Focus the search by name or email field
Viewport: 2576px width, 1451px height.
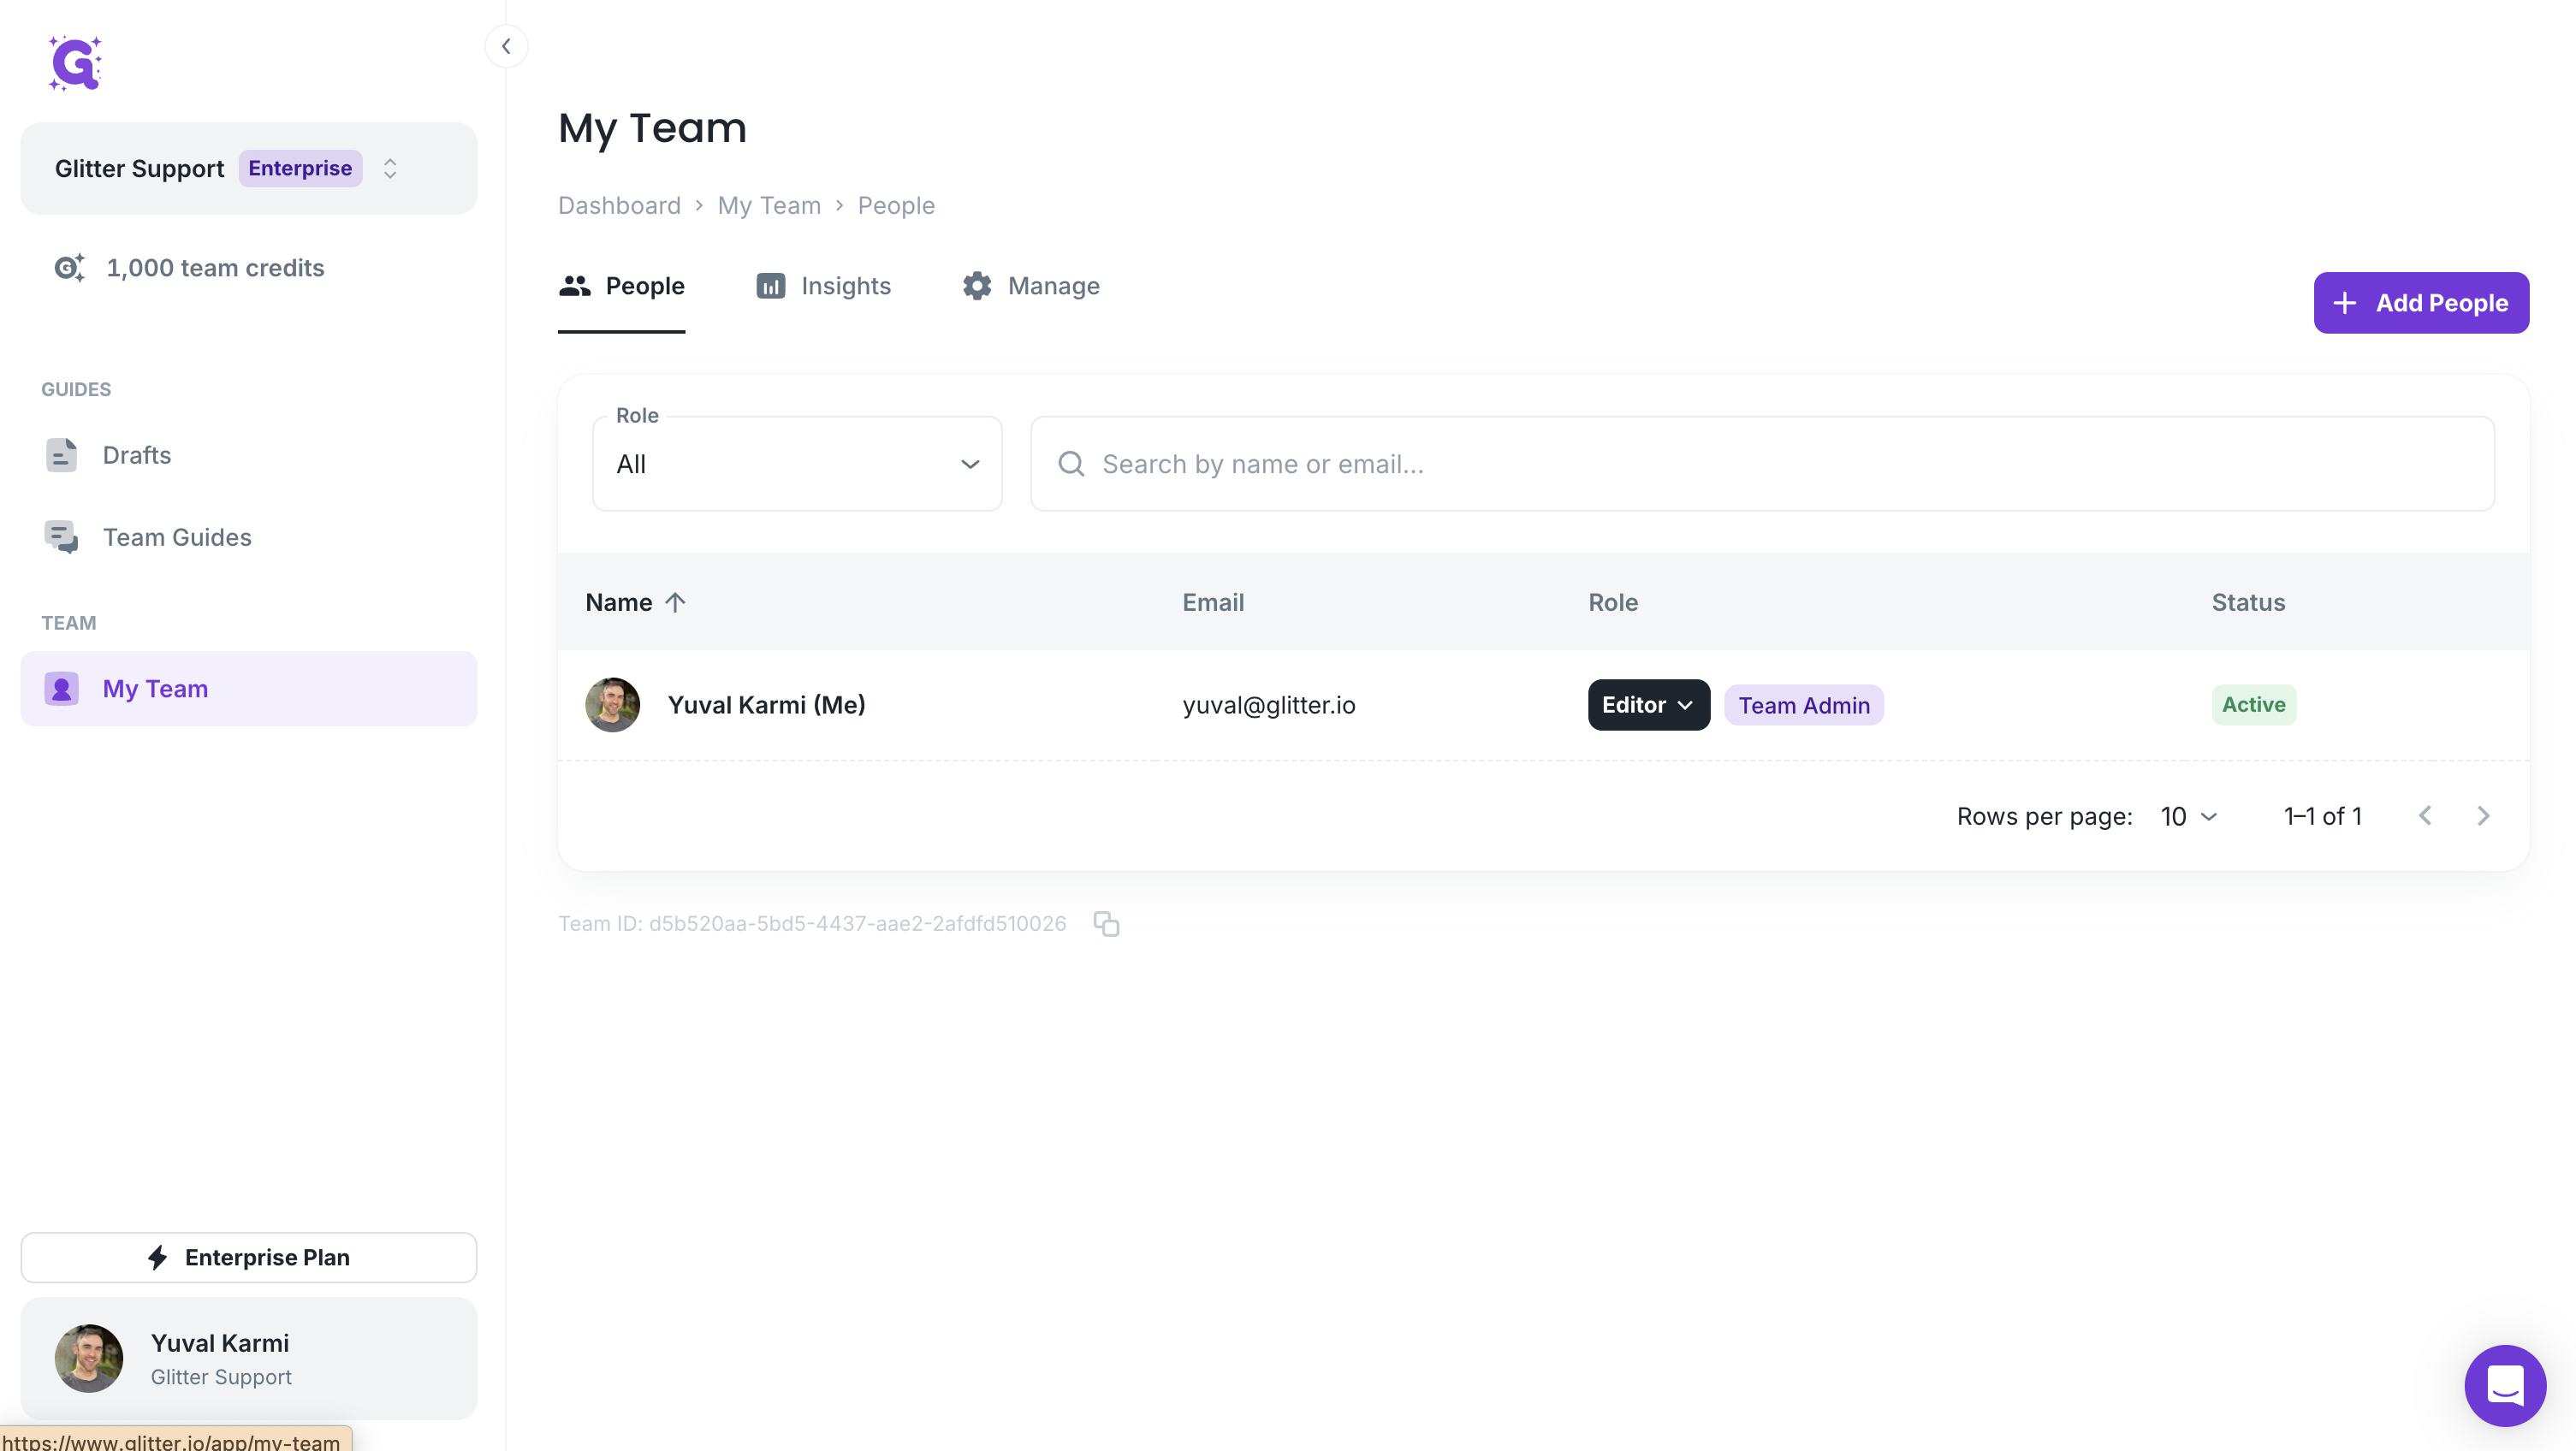[x=1762, y=464]
